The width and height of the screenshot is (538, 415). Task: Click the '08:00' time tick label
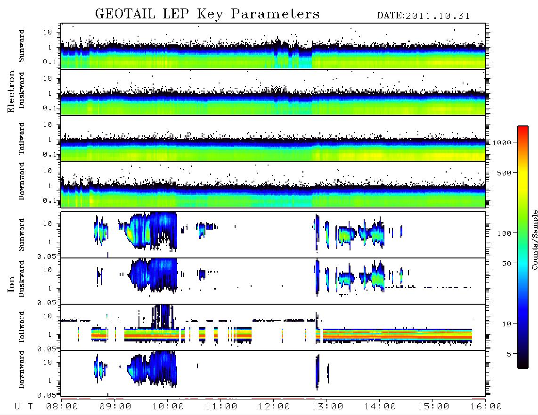[x=62, y=407]
